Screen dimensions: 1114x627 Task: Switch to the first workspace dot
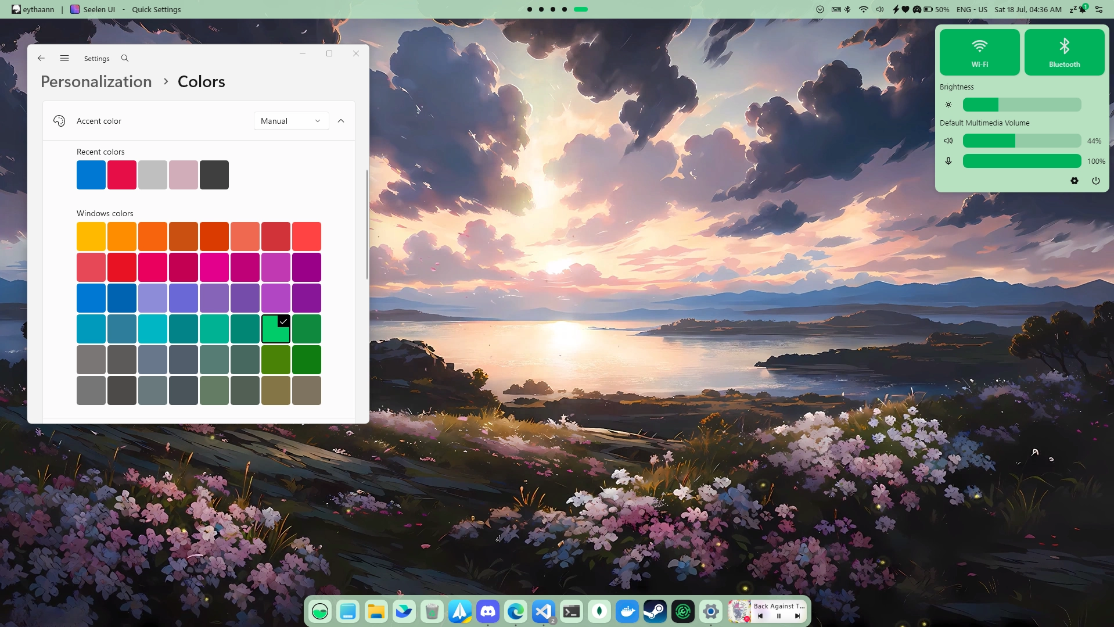[530, 9]
